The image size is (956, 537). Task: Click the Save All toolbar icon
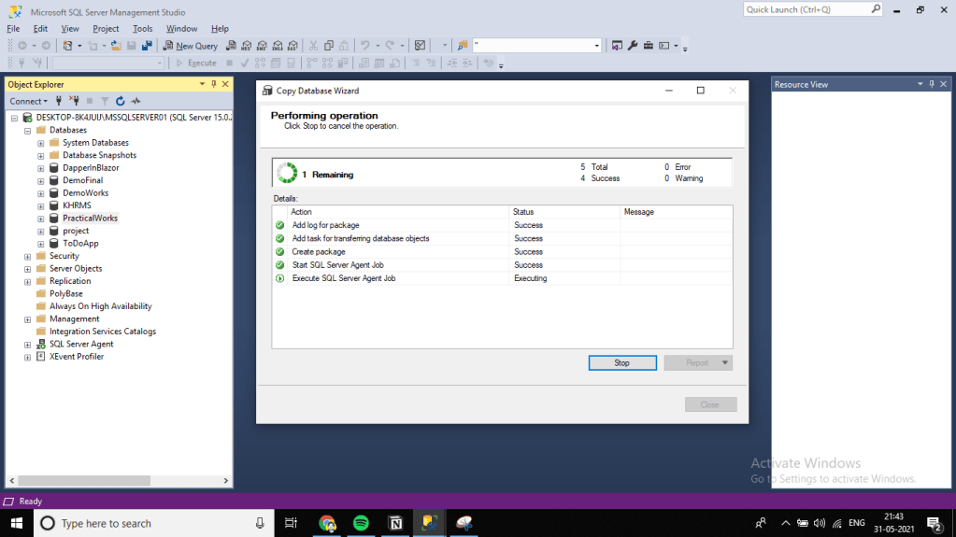[147, 46]
